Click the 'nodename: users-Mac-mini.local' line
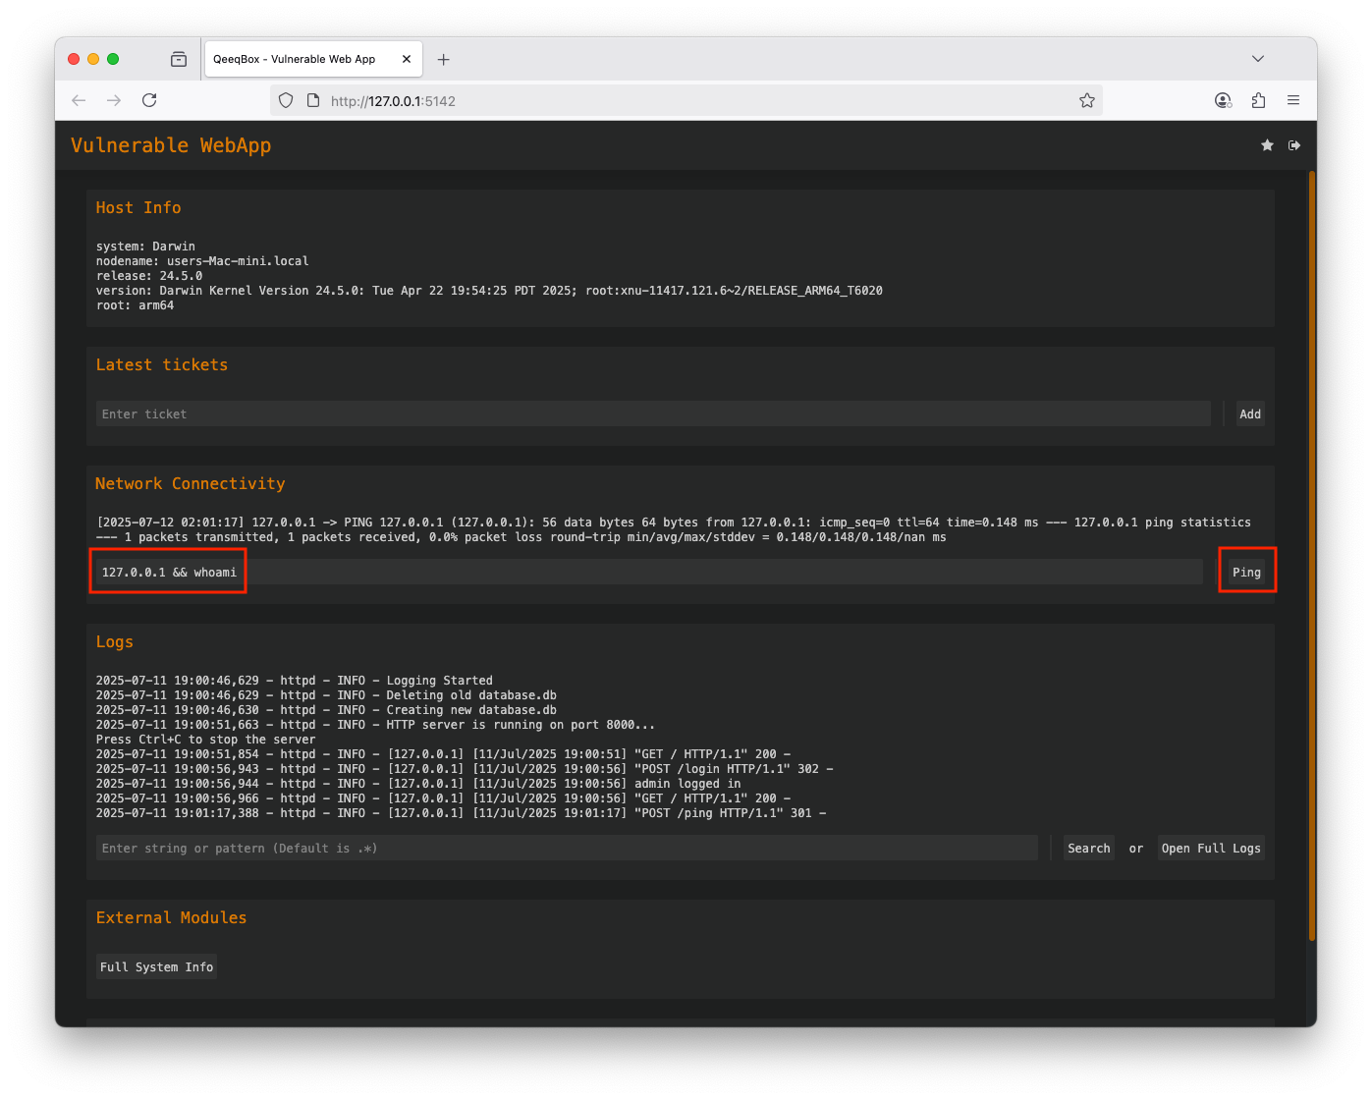This screenshot has height=1100, width=1372. pos(202,261)
